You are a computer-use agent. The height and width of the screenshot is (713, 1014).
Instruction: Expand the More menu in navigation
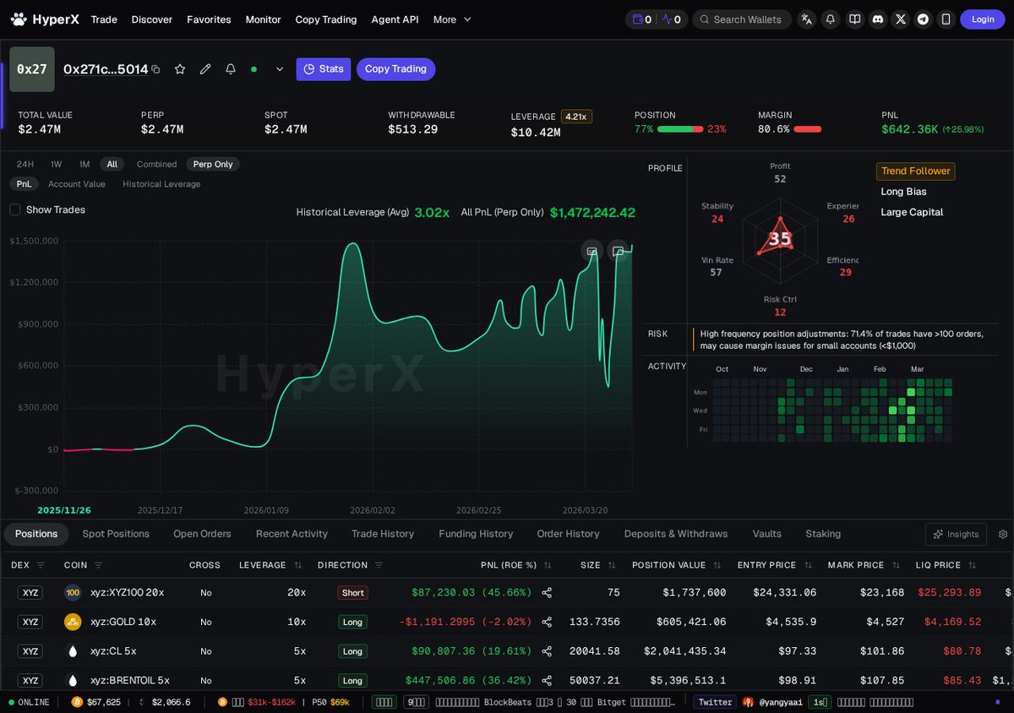tap(452, 19)
